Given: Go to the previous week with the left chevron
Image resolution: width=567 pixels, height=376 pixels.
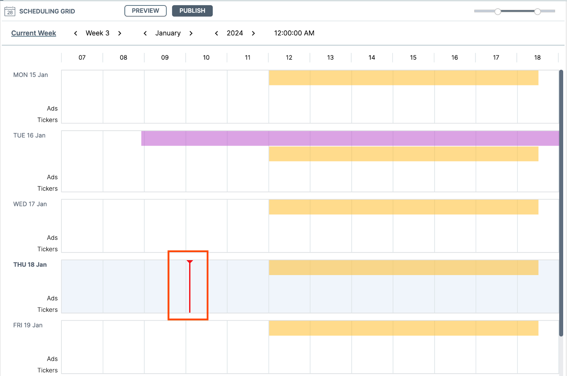Looking at the screenshot, I should click(x=75, y=33).
